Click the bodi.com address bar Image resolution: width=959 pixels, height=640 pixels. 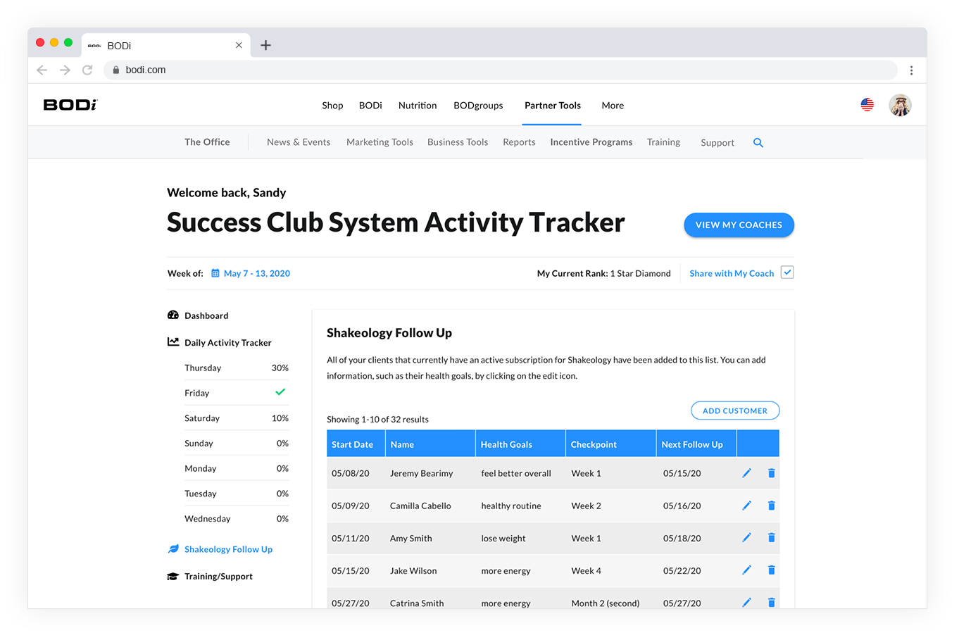(x=500, y=70)
